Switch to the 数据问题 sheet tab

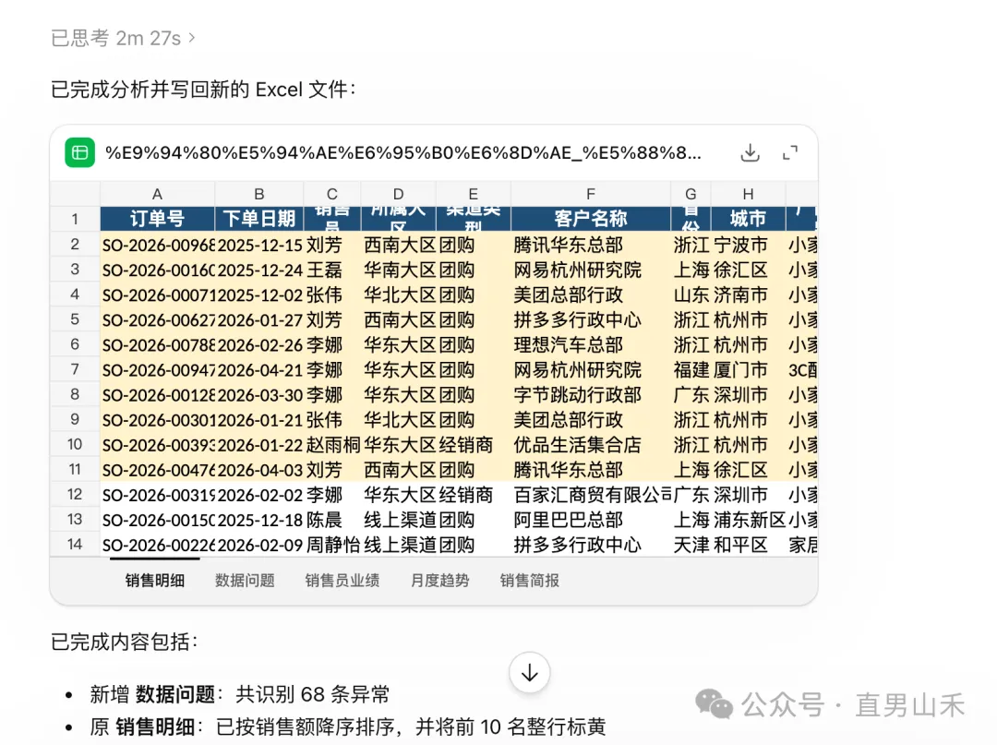point(245,581)
